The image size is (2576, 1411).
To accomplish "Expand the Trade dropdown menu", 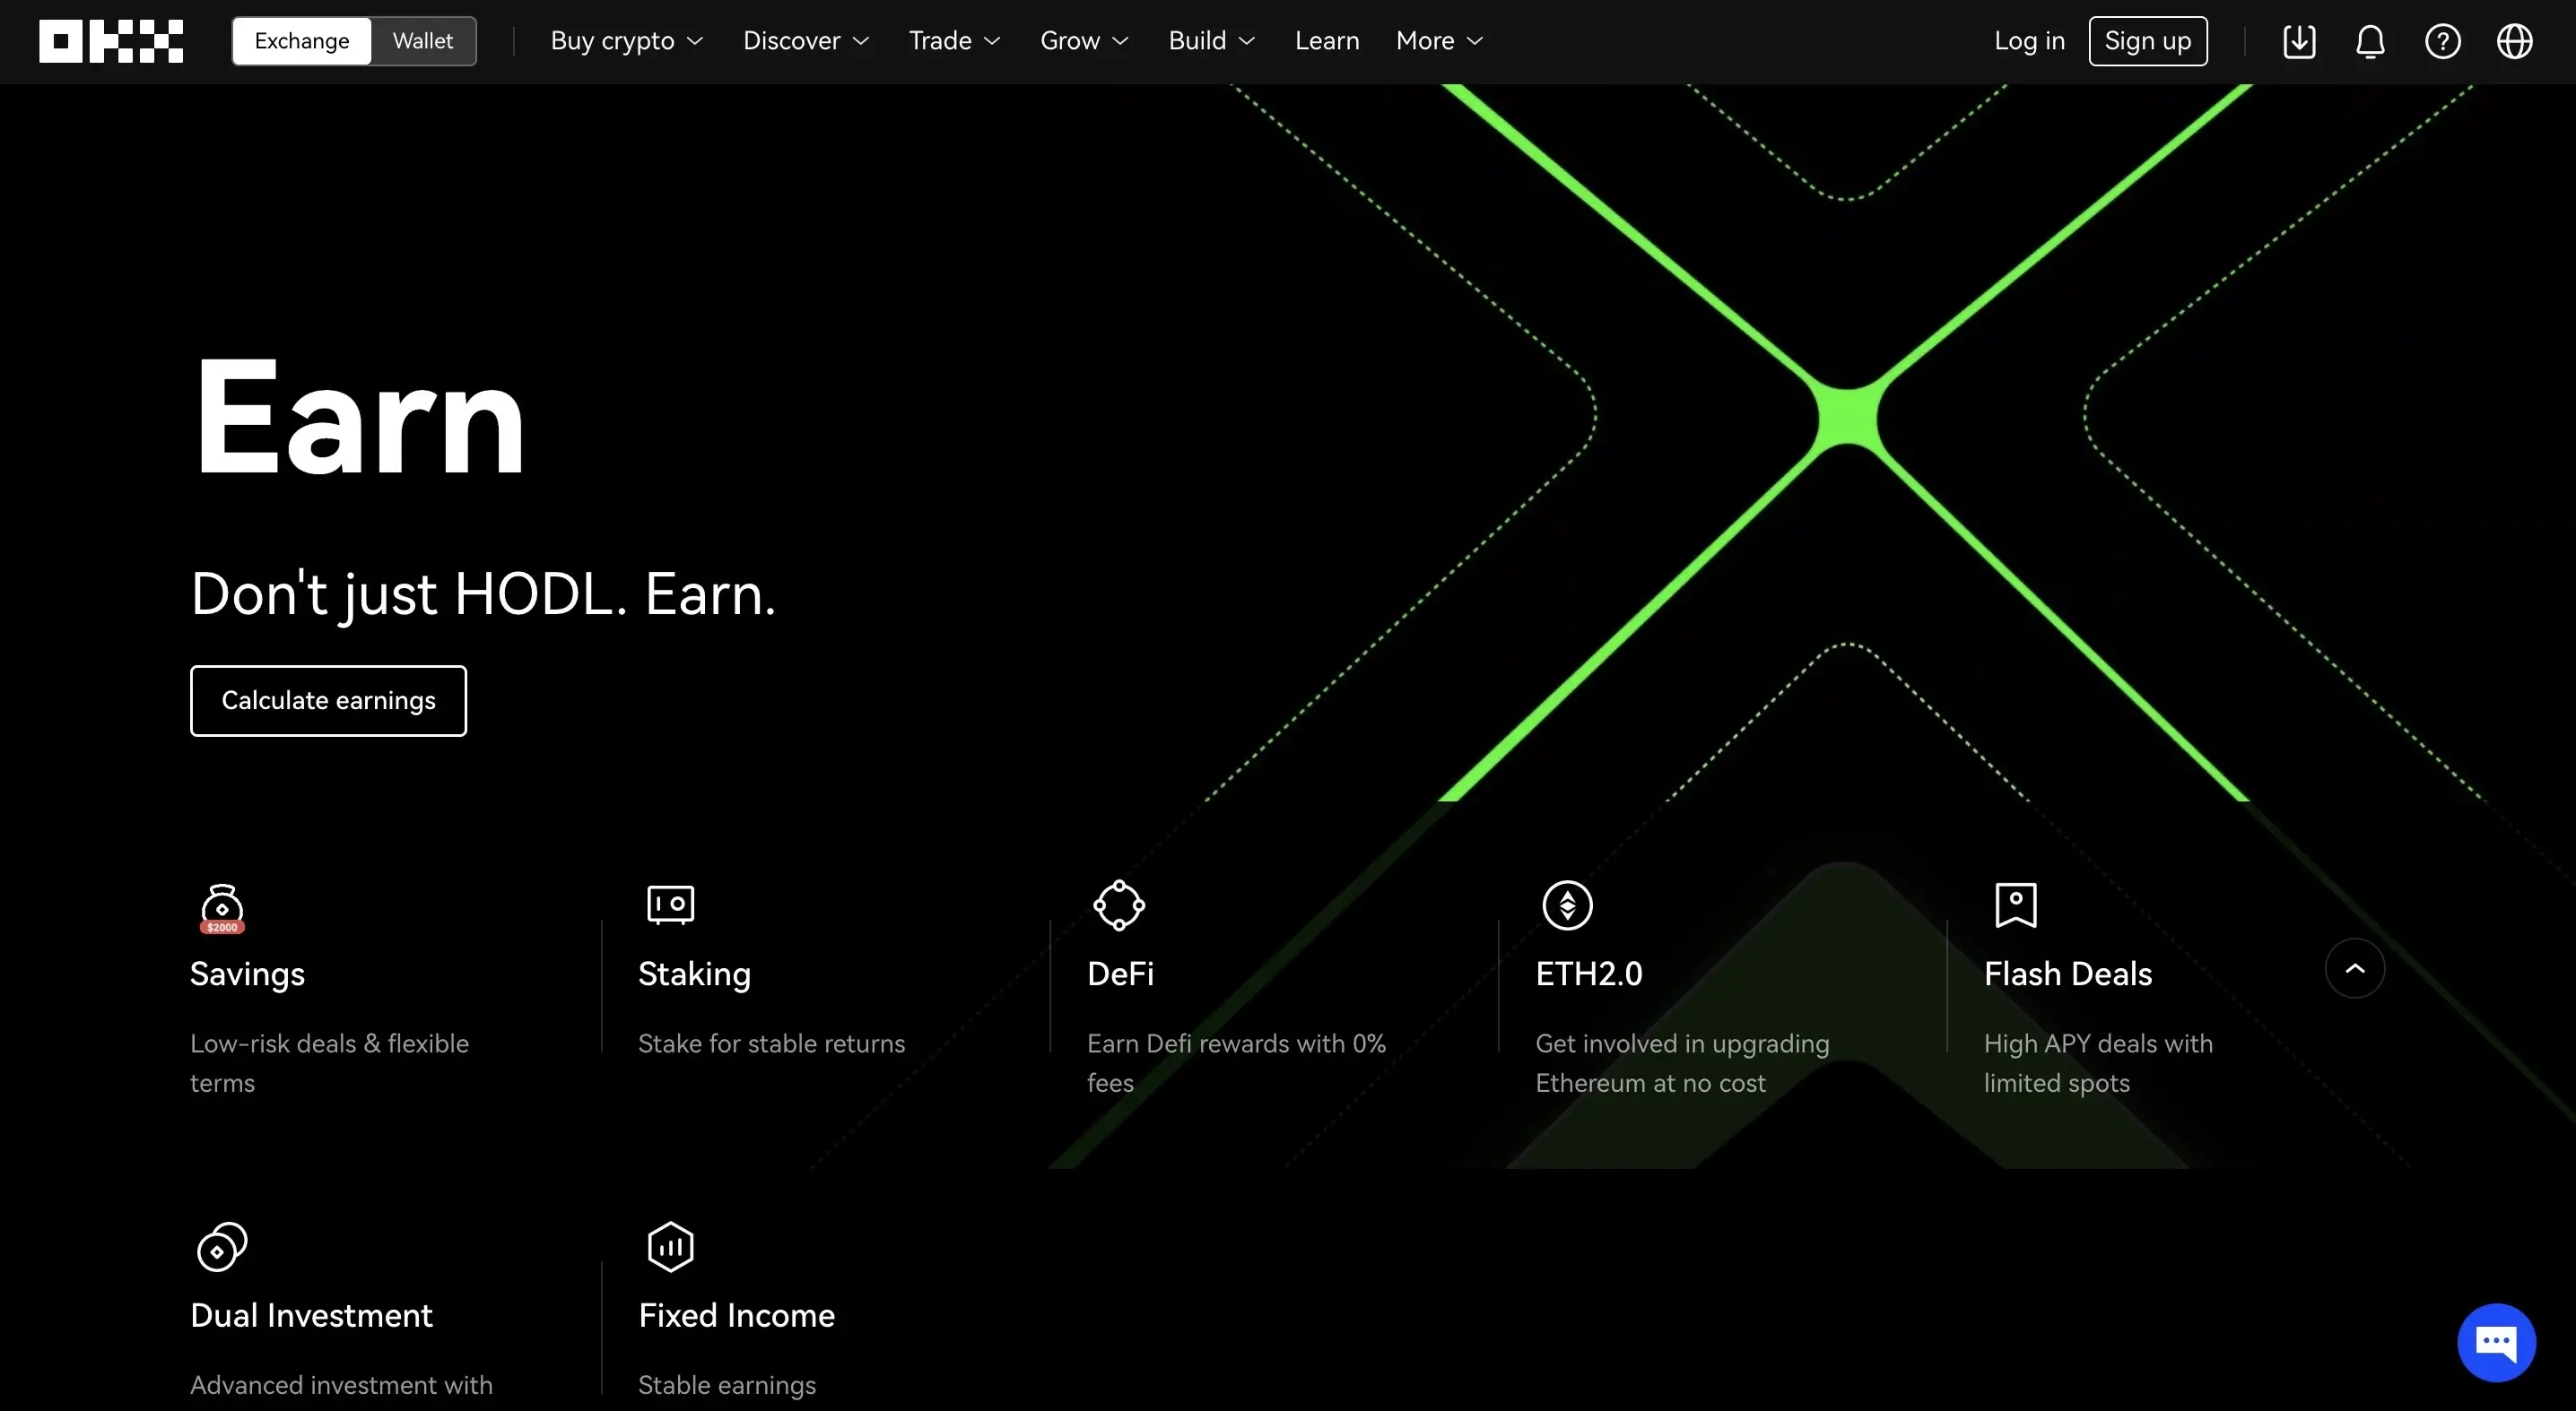I will [954, 41].
